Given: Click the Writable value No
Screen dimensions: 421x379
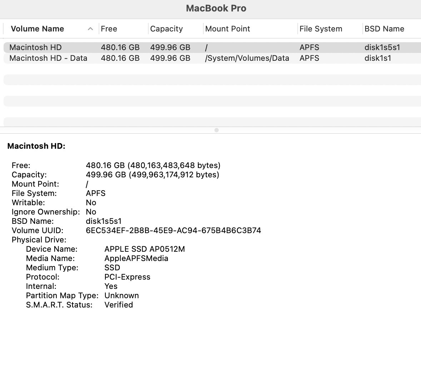Looking at the screenshot, I should coord(91,202).
